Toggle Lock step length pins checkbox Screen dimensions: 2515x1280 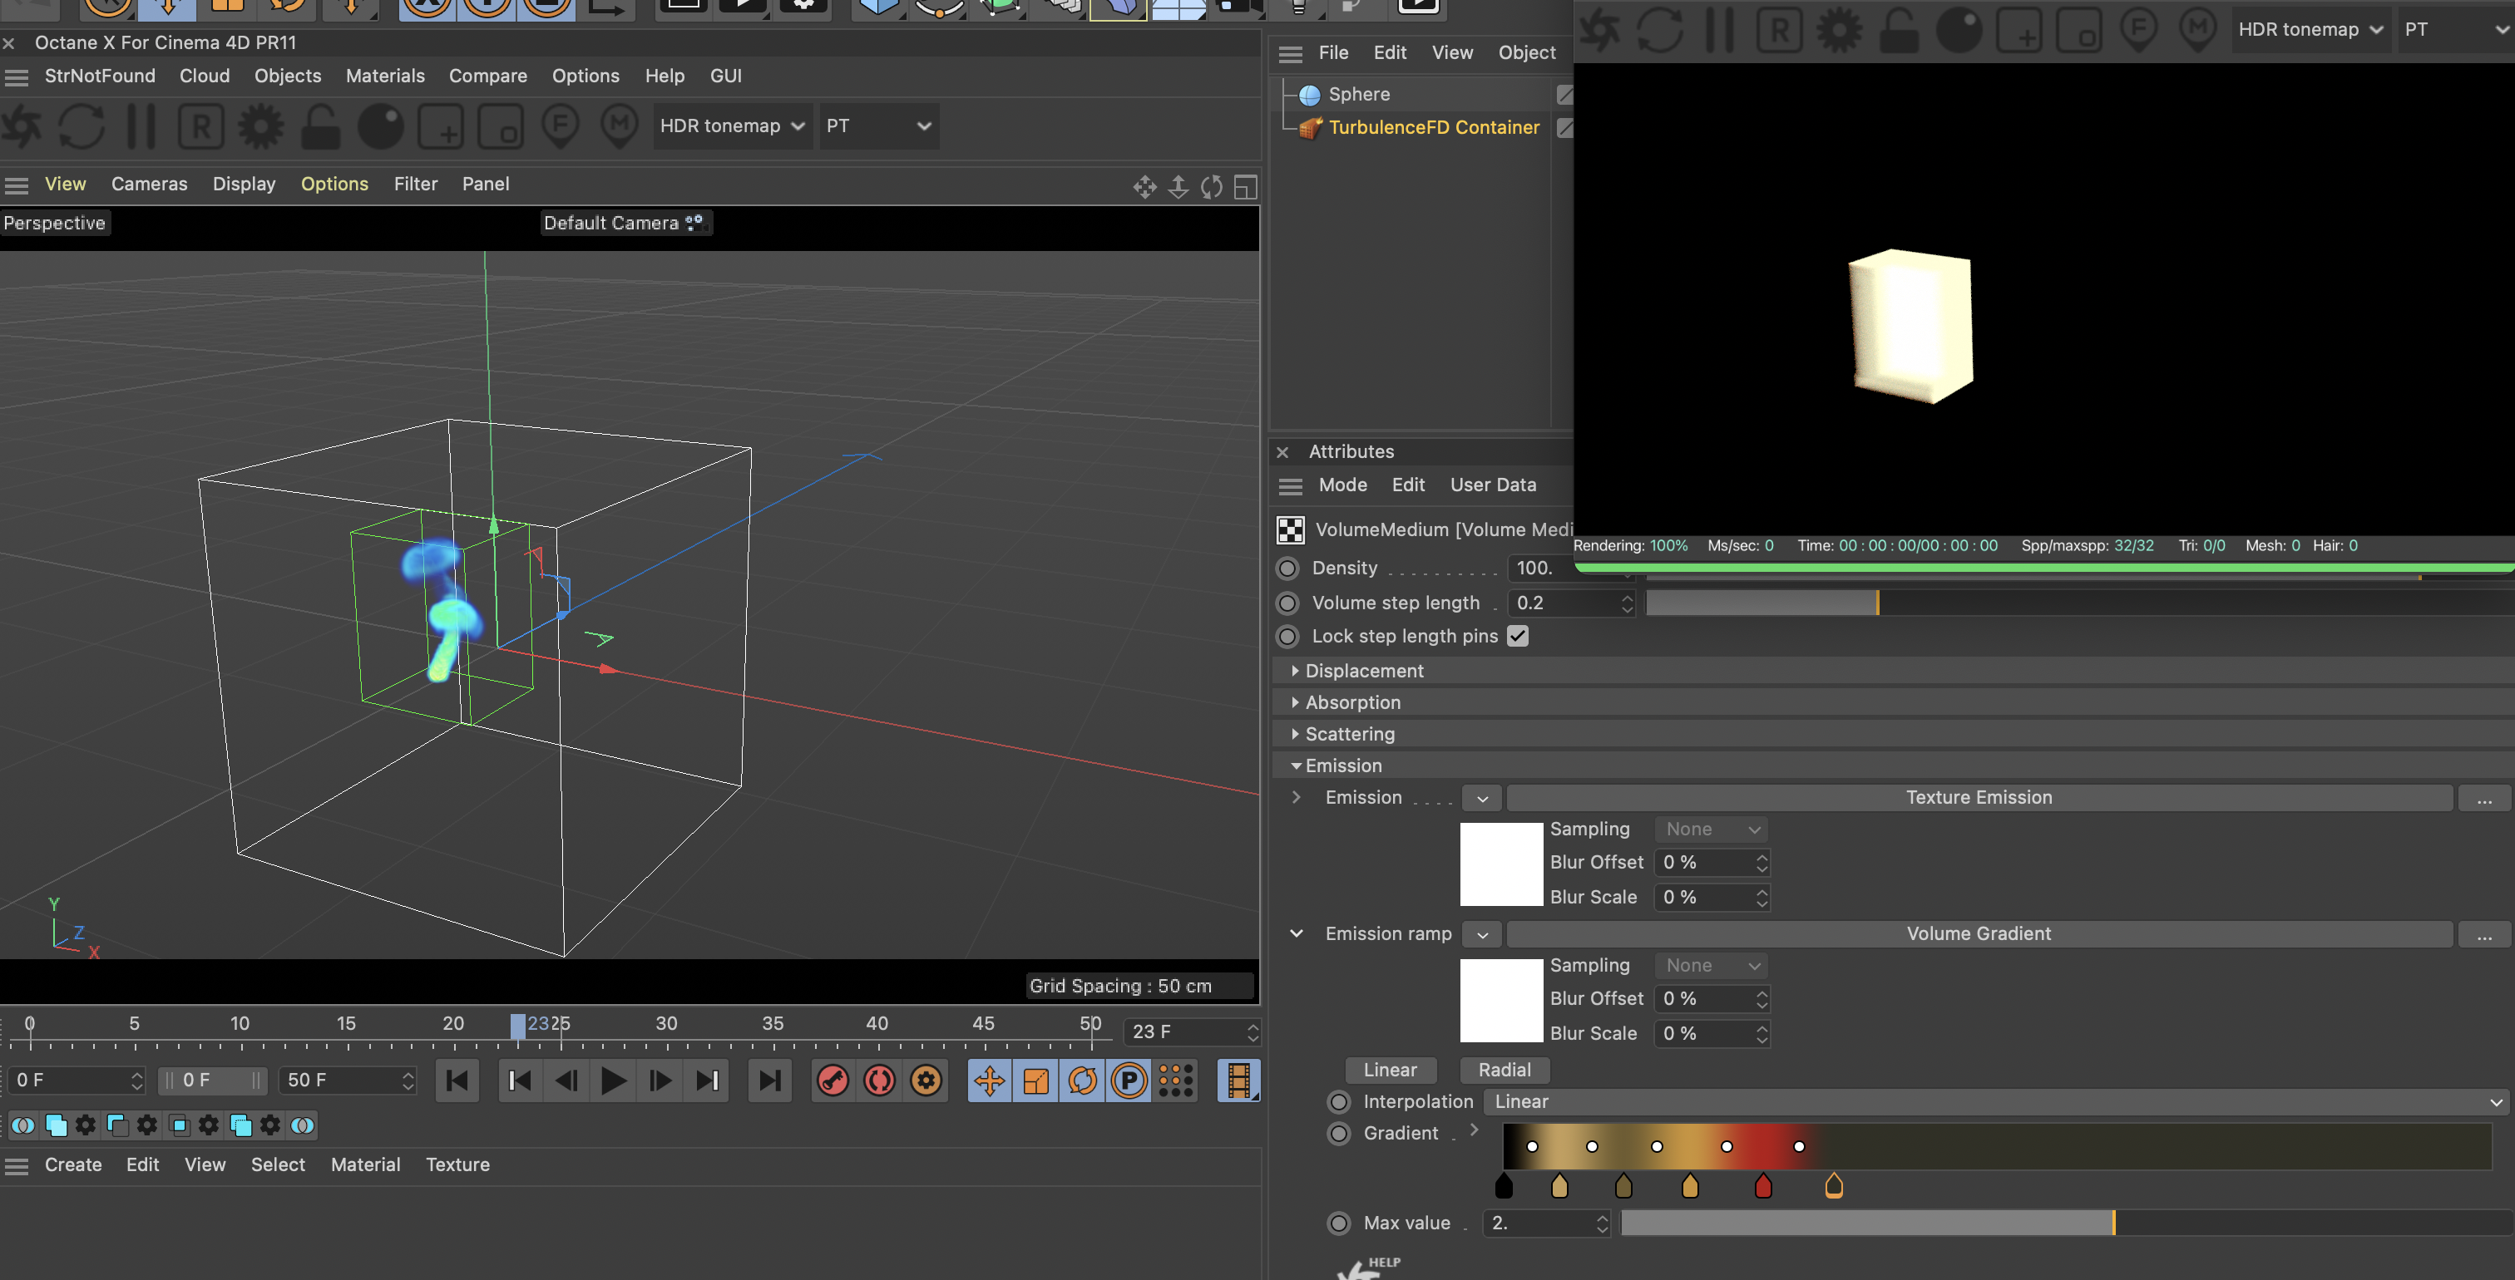click(x=1517, y=636)
